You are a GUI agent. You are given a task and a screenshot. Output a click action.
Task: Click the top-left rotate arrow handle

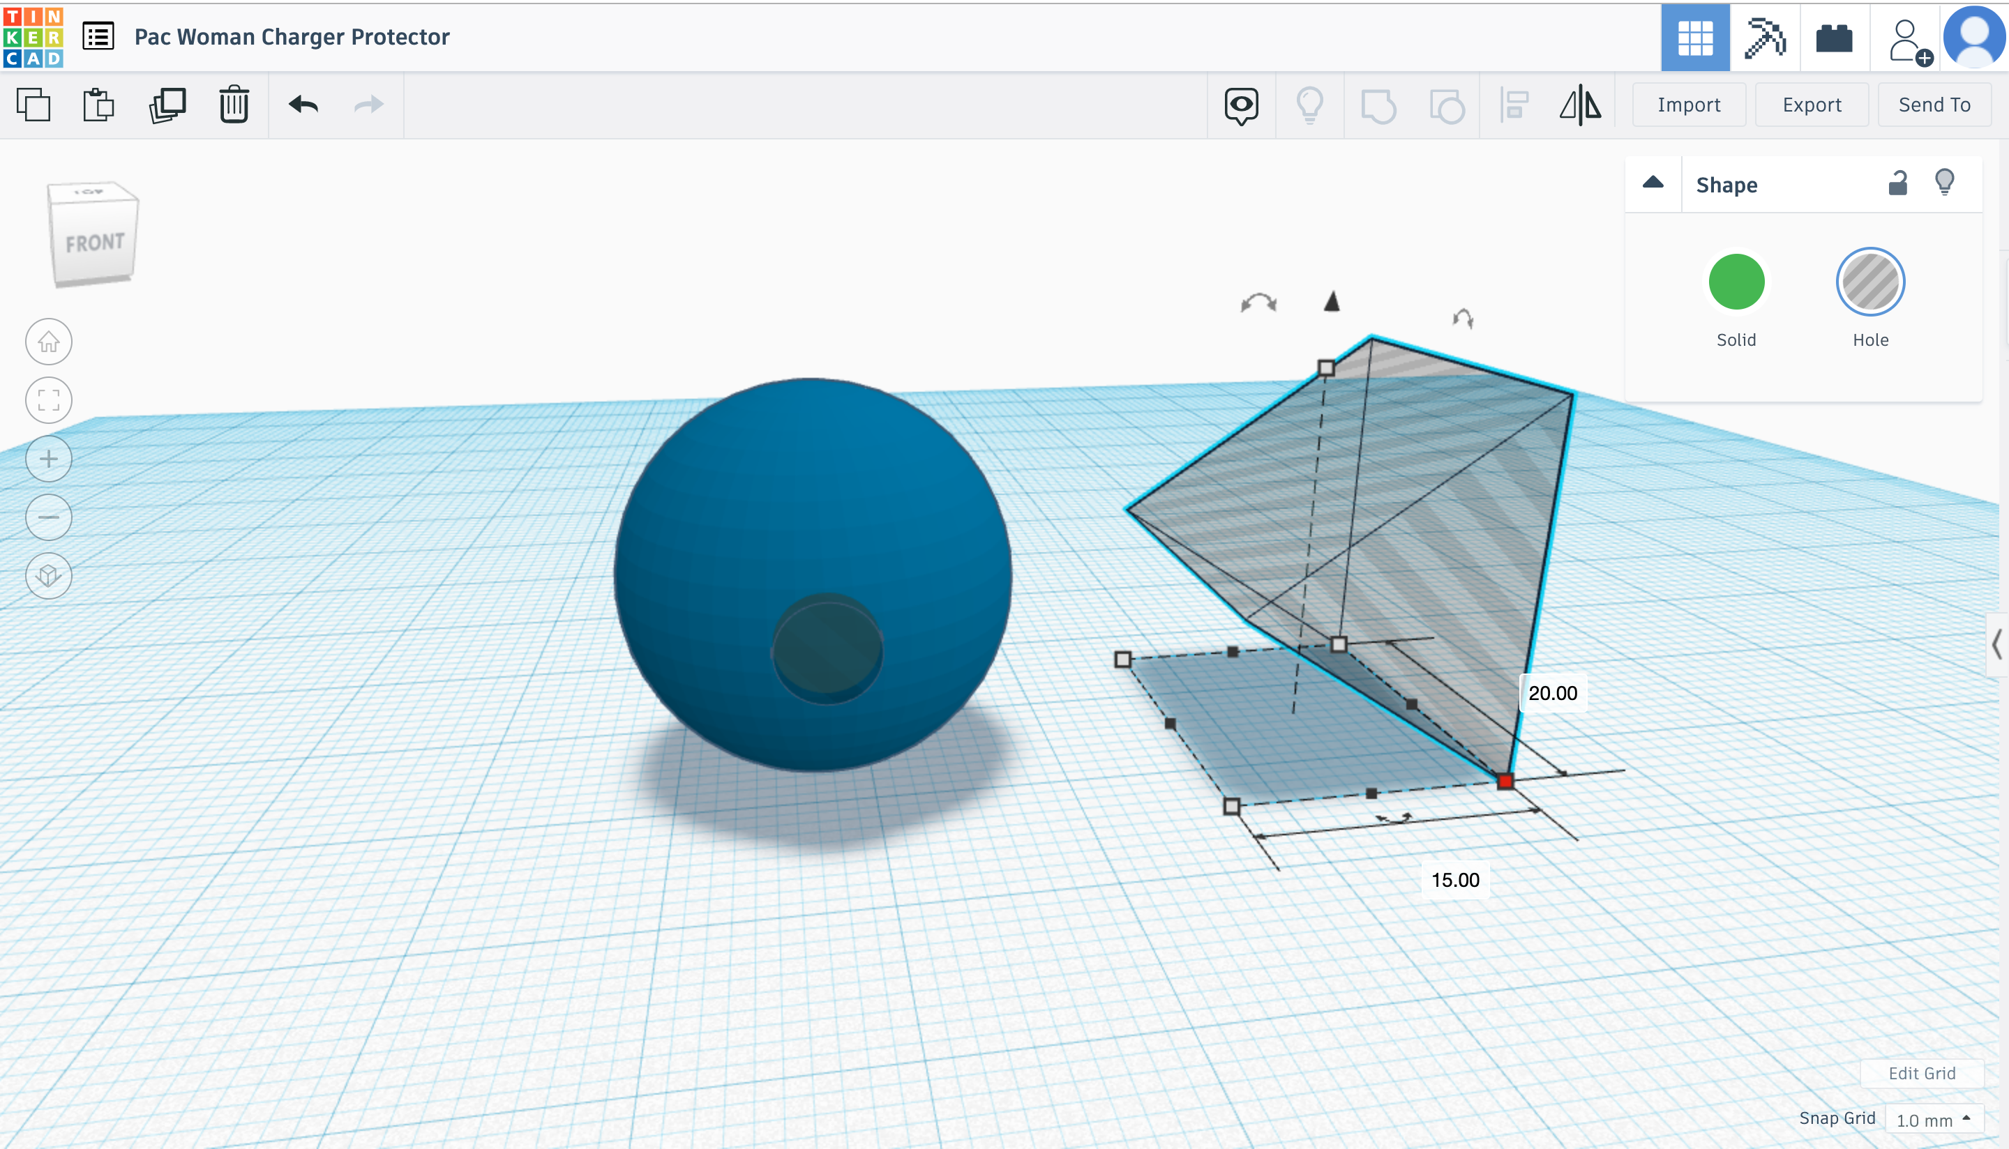[1258, 303]
